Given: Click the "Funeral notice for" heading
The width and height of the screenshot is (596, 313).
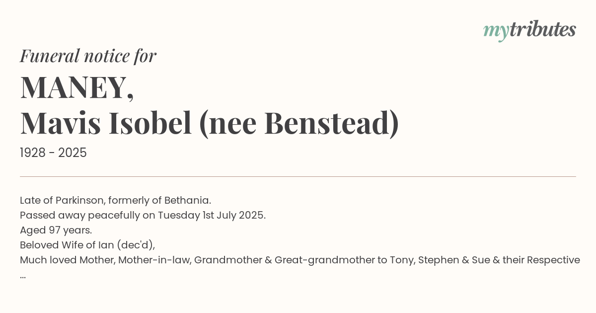Looking at the screenshot, I should 88,56.
